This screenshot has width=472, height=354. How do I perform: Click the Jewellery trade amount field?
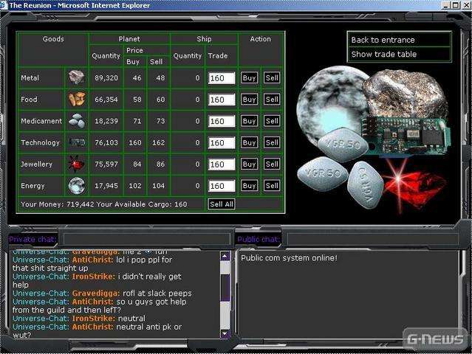tap(222, 164)
